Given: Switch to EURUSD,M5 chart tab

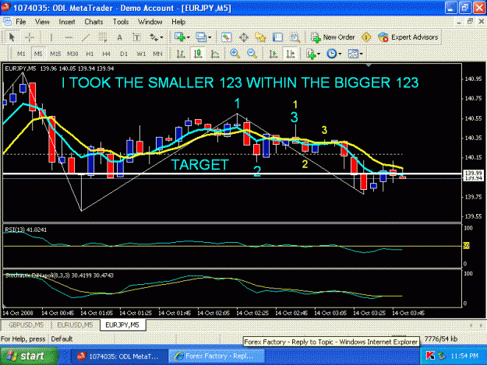Looking at the screenshot, I should pos(75,325).
